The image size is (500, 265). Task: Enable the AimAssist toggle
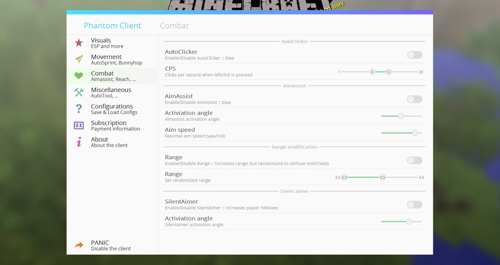pyautogui.click(x=415, y=99)
